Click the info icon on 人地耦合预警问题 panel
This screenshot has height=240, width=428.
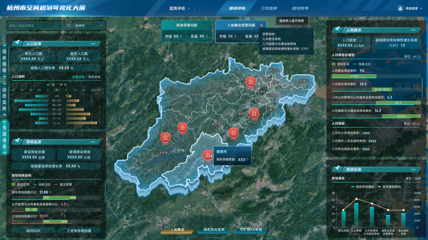[262, 25]
